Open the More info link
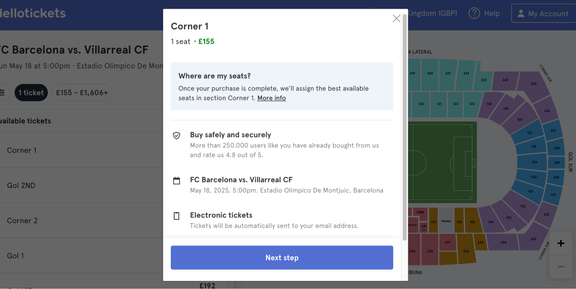This screenshot has height=289, width=576. click(x=271, y=98)
